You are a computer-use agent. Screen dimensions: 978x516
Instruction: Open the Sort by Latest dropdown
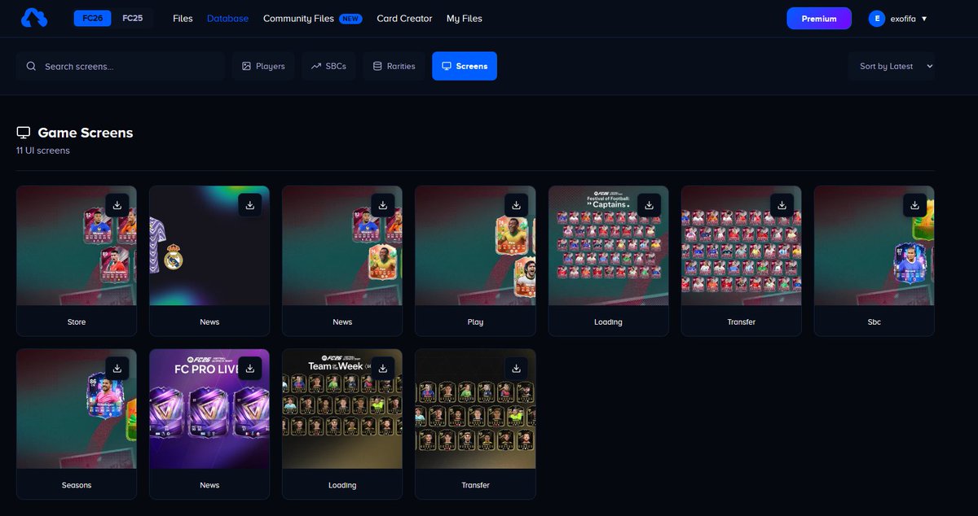pos(892,66)
